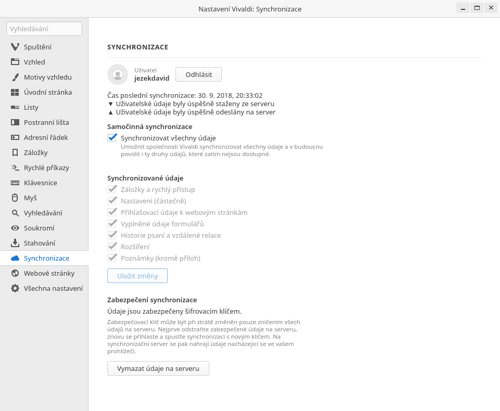Toggle the Rozšíření sync checkbox

point(112,247)
